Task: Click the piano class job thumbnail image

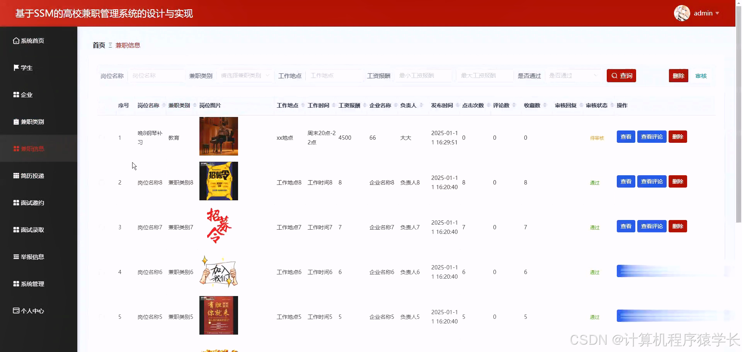Action: coord(219,136)
